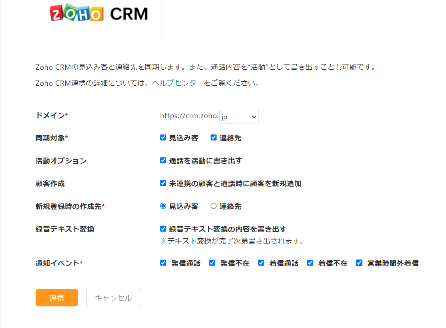Toggle 未連携の顧客と通話時に顧客を新規追加 checkbox

pyautogui.click(x=163, y=183)
